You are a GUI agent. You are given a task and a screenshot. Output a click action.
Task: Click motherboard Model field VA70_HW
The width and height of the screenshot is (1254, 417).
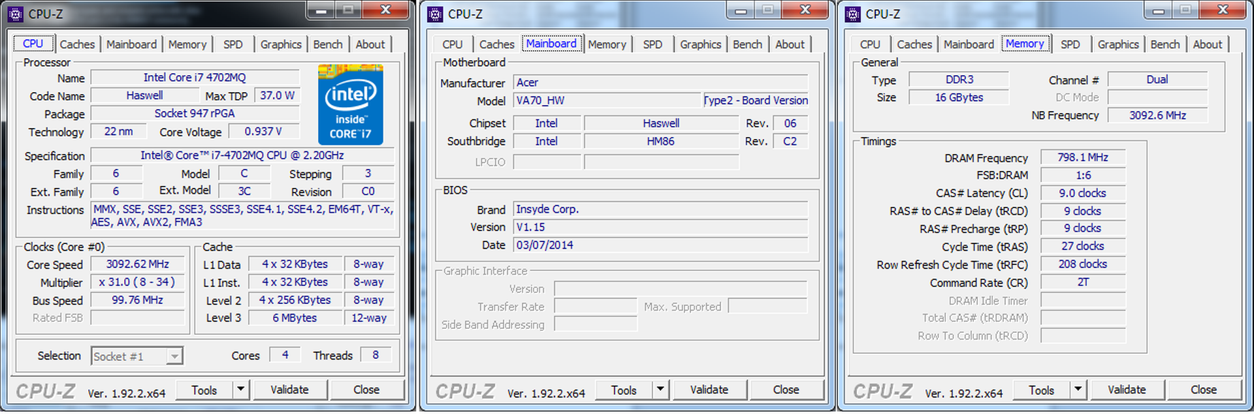coord(607,100)
